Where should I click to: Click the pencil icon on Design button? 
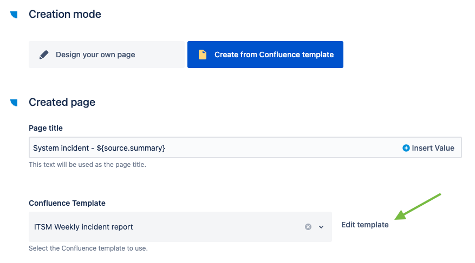point(44,55)
